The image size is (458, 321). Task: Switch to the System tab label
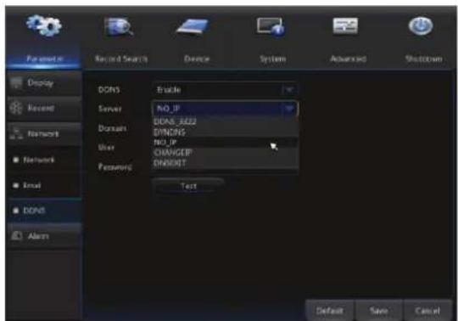[x=273, y=59]
